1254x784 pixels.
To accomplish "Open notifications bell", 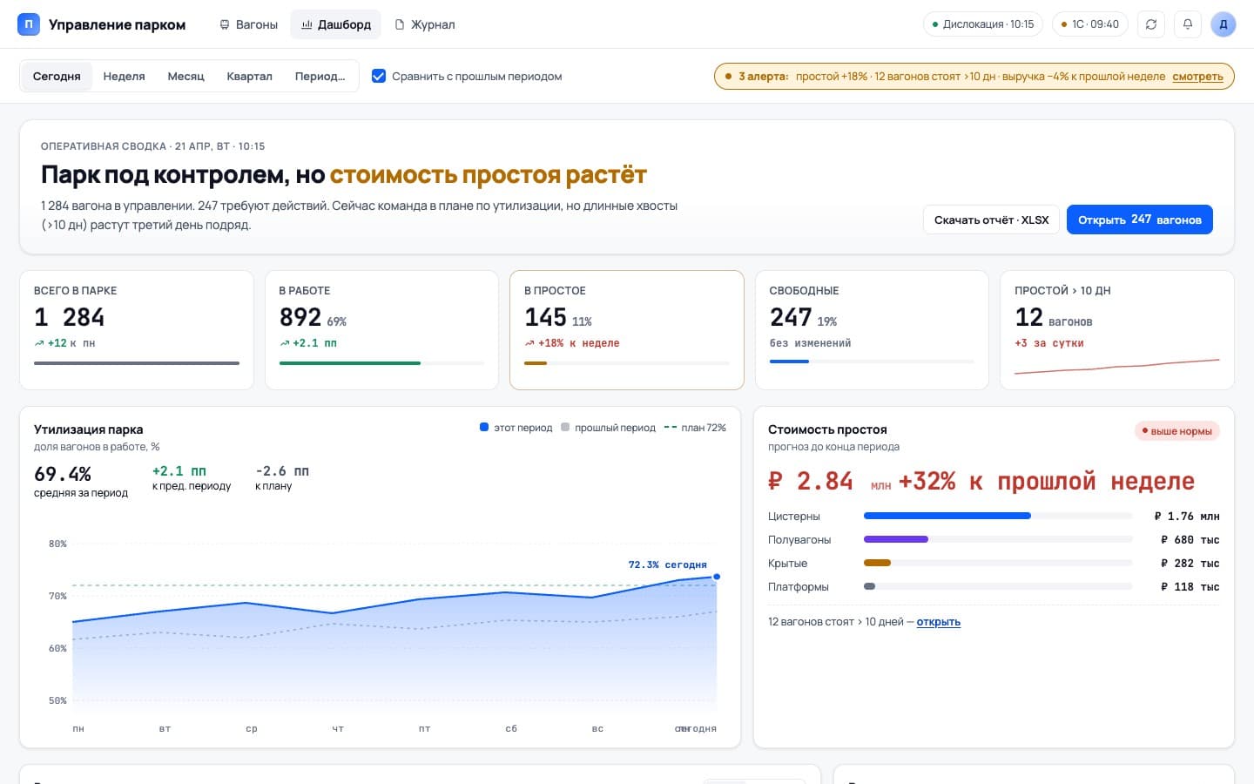I will (1188, 24).
